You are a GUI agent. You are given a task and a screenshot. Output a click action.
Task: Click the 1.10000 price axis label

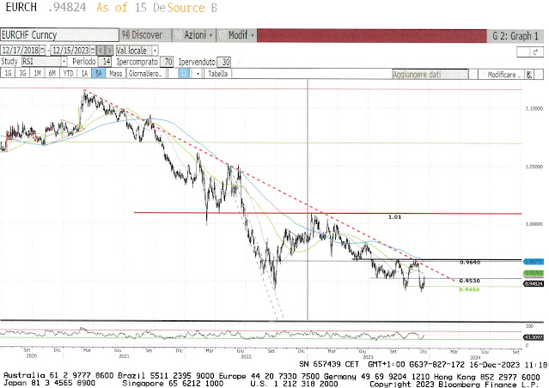pyautogui.click(x=534, y=109)
